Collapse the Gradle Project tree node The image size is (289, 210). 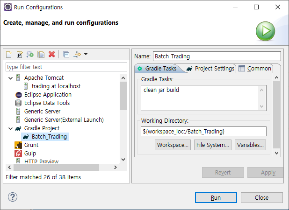pyautogui.click(x=10, y=128)
